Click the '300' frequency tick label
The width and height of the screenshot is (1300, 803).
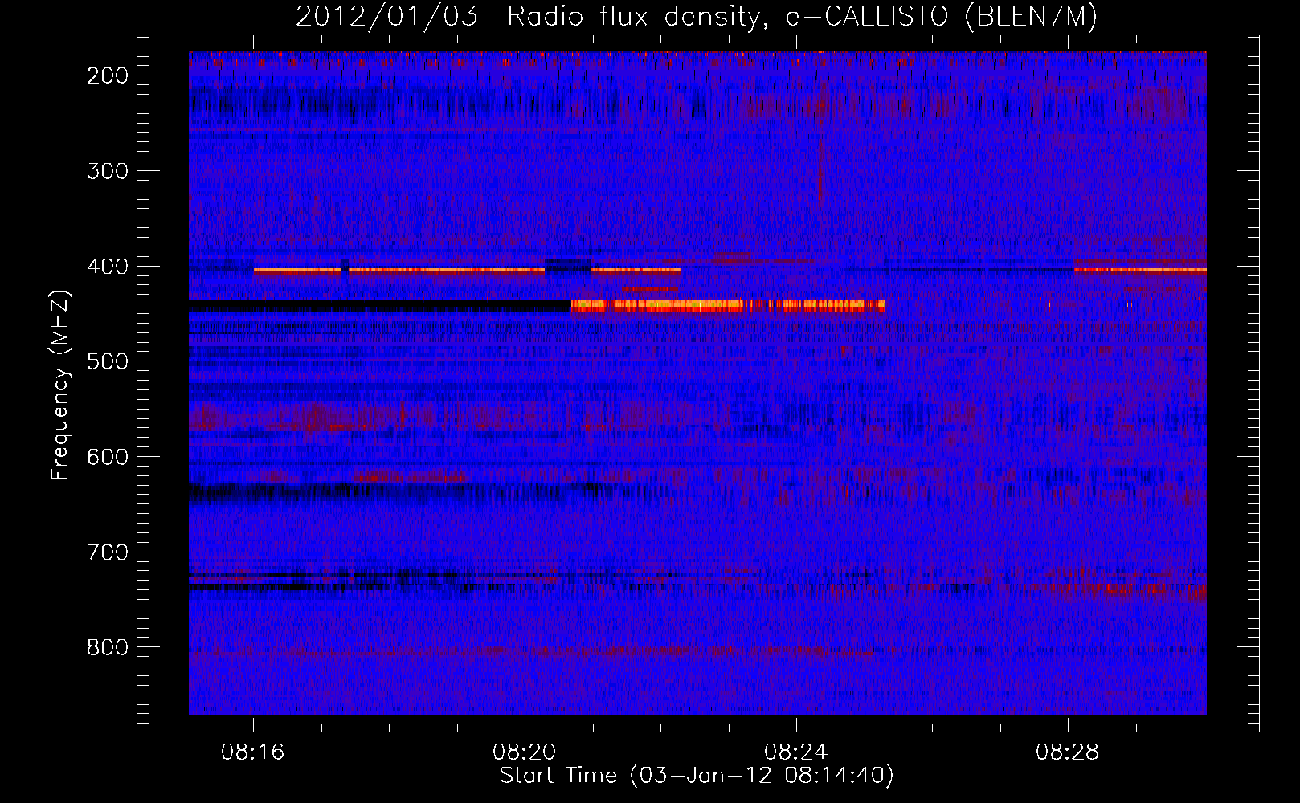point(108,171)
